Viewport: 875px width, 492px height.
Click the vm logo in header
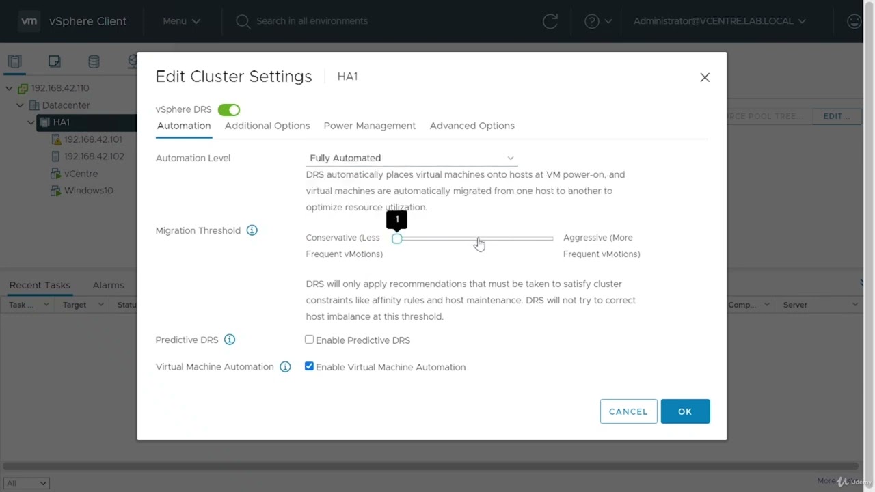29,21
